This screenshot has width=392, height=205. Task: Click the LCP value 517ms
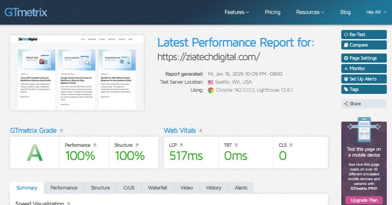click(x=186, y=156)
